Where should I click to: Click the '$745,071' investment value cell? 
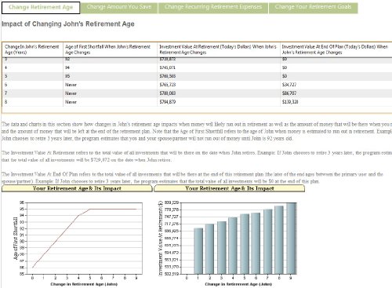[219, 67]
